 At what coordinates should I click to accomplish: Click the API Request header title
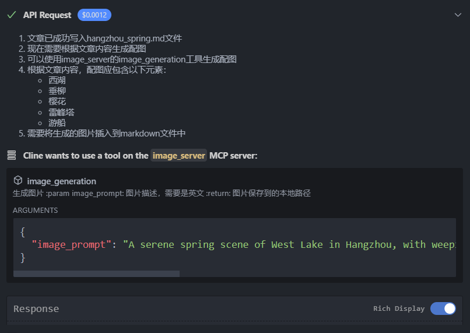[47, 15]
